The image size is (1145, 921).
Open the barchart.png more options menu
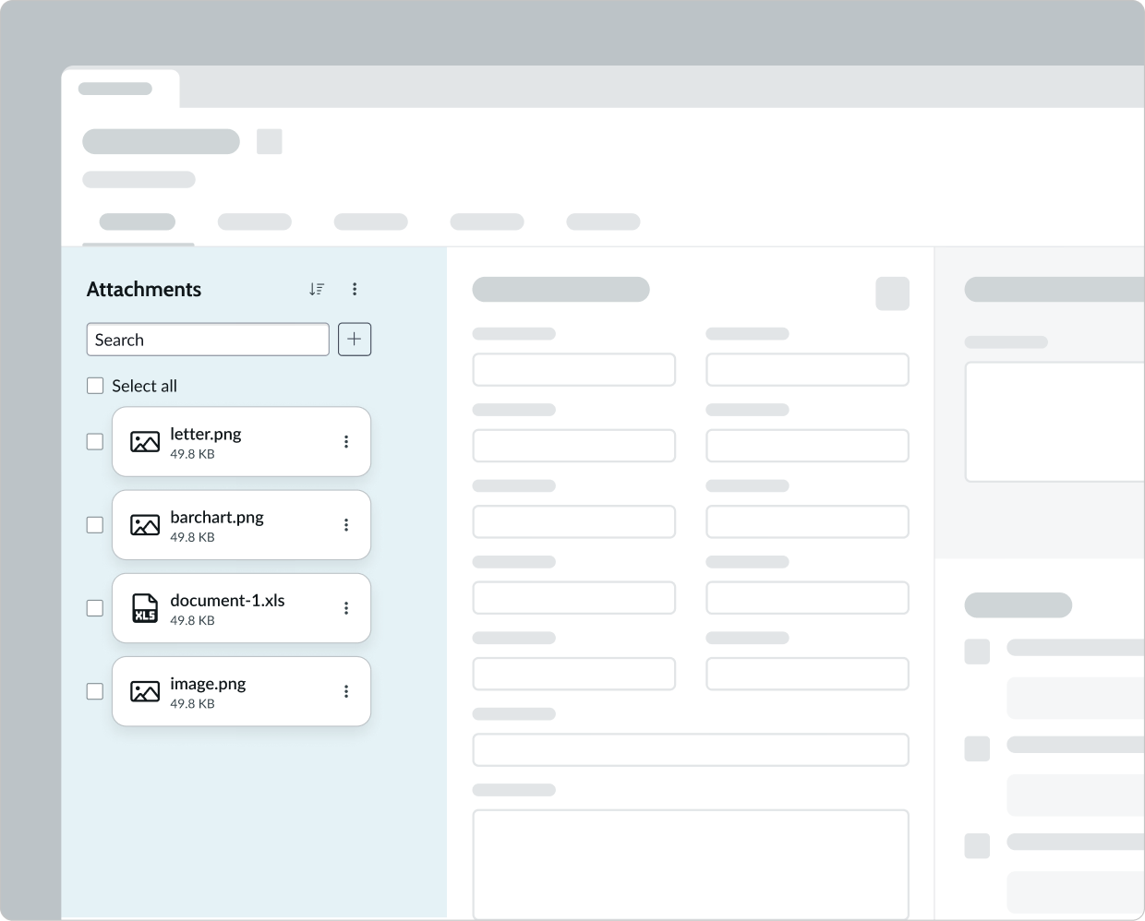pos(346,525)
